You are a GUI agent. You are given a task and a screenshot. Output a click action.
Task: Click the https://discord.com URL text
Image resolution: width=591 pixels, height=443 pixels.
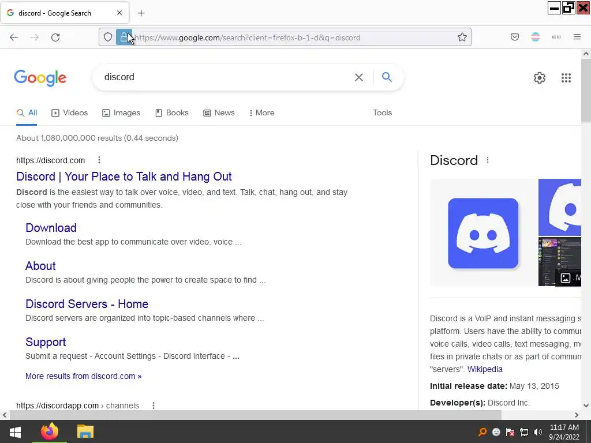[x=51, y=160]
